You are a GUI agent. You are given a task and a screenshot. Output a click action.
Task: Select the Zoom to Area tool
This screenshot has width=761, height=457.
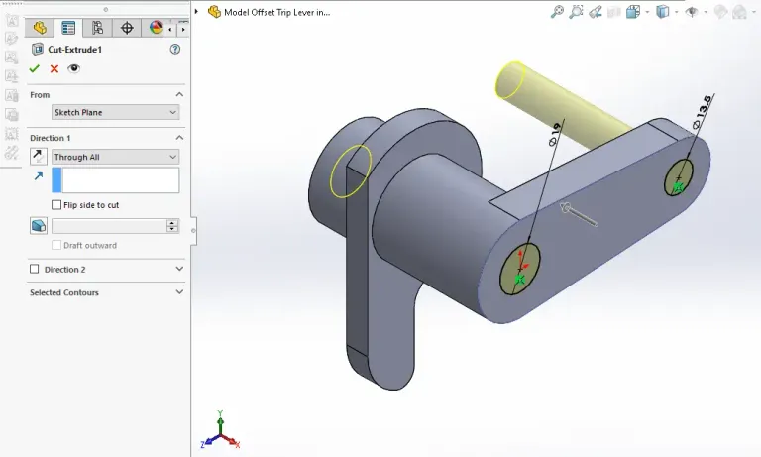576,12
